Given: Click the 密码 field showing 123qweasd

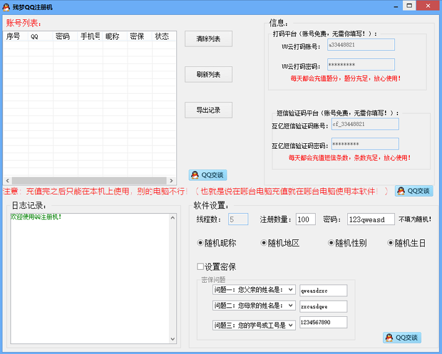Looking at the screenshot, I should coord(371,219).
